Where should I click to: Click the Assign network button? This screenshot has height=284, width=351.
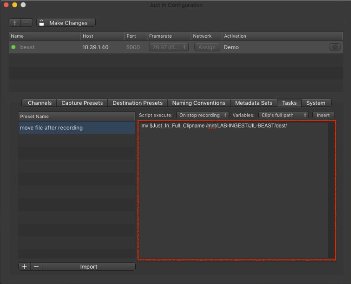coord(207,47)
